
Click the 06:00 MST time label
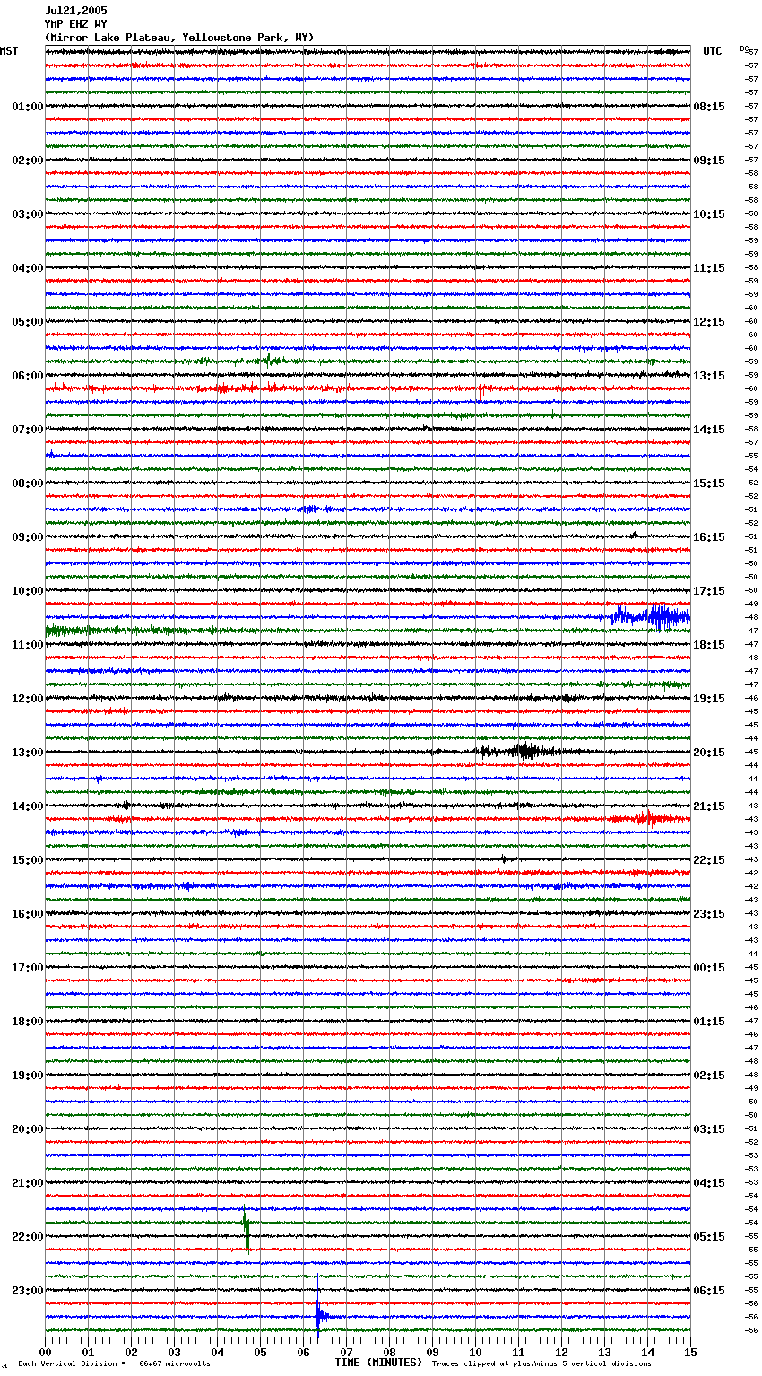click(x=28, y=376)
